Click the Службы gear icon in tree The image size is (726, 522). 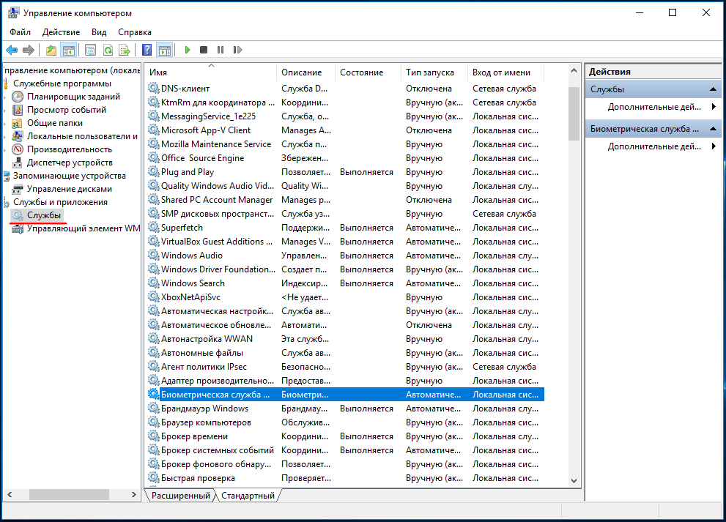click(18, 215)
